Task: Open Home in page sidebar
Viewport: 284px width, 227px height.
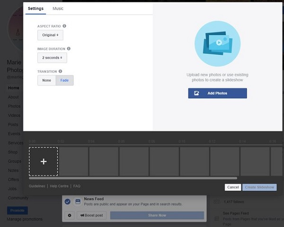Action: coord(14,88)
